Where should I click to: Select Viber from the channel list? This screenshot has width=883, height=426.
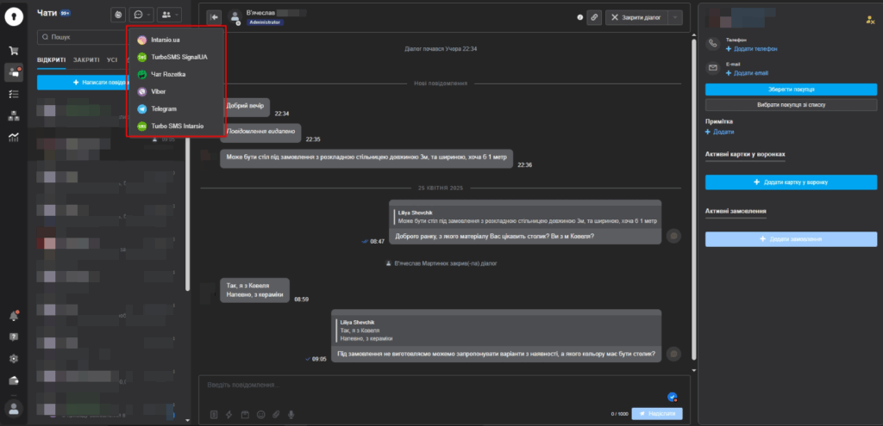(x=159, y=91)
